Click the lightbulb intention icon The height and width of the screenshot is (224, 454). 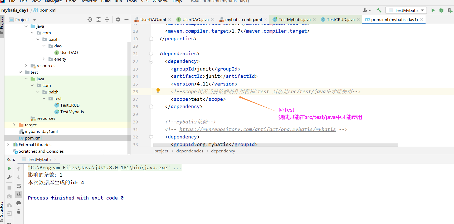click(x=158, y=91)
